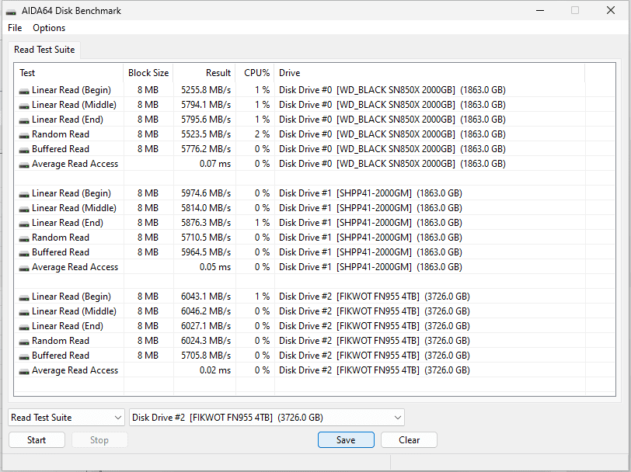
Task: Click the drive icon for Linear Read (End), Disk Drive #2
Action: click(24, 327)
